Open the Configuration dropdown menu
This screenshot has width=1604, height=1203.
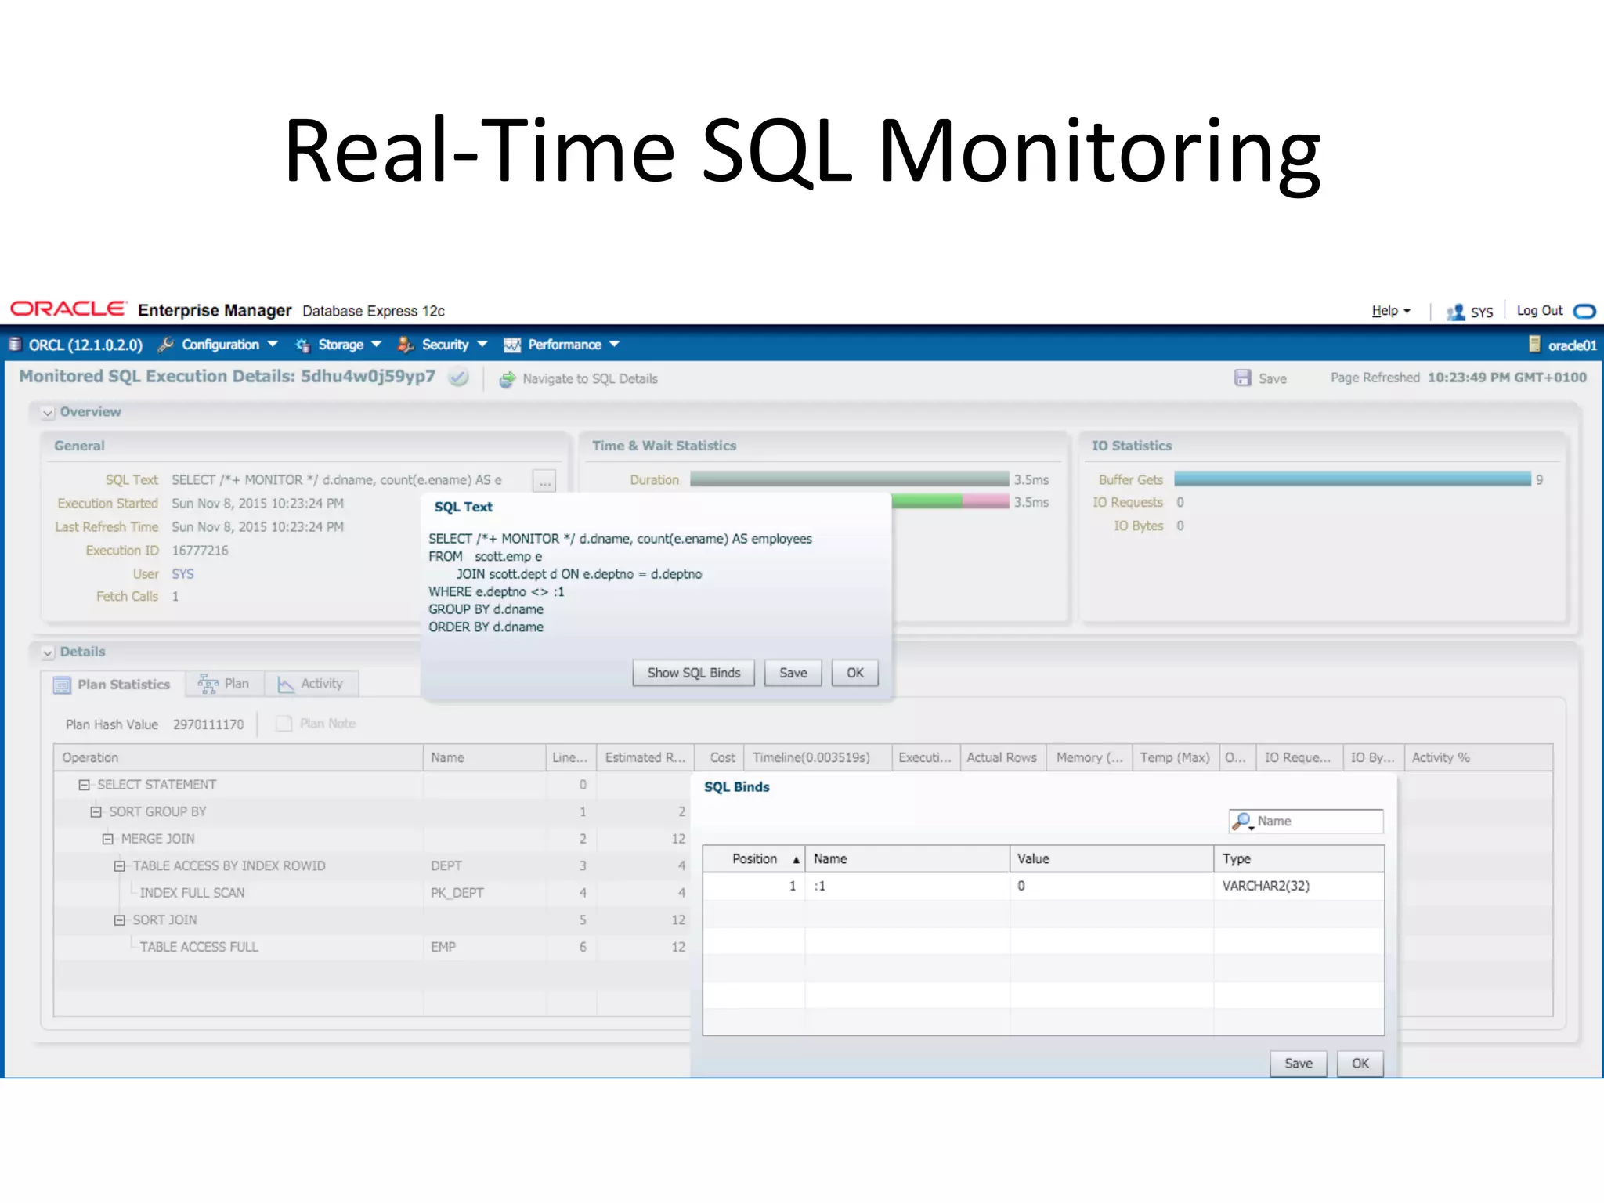[x=273, y=344]
